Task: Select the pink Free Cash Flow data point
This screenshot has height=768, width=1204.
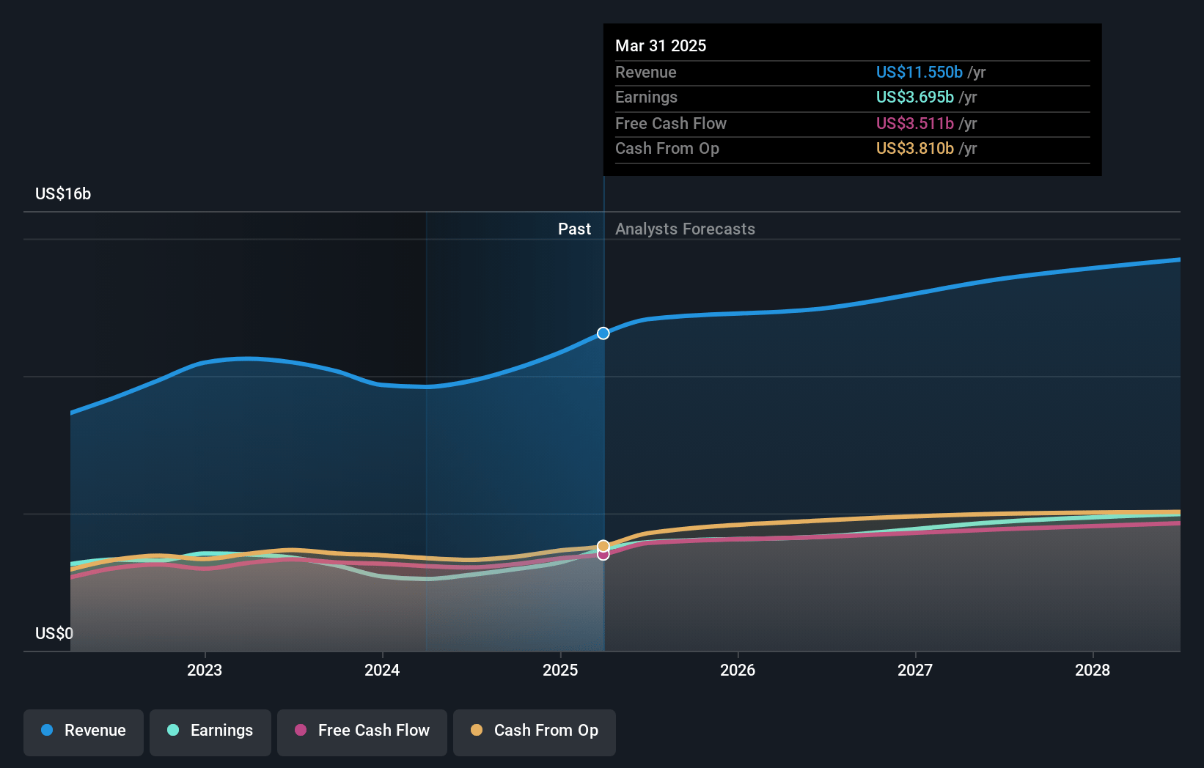Action: coord(603,555)
